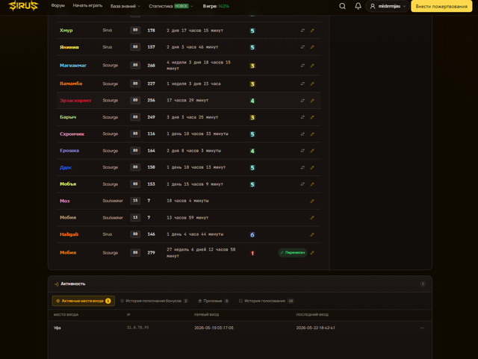The height and width of the screenshot is (359, 478).
Task: Click the edit pencil in Scourge Мобия row
Action: [312, 252]
